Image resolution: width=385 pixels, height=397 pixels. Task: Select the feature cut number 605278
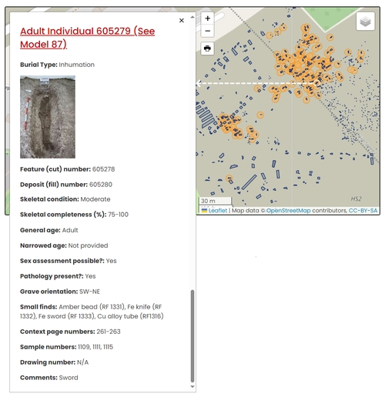pyautogui.click(x=103, y=169)
